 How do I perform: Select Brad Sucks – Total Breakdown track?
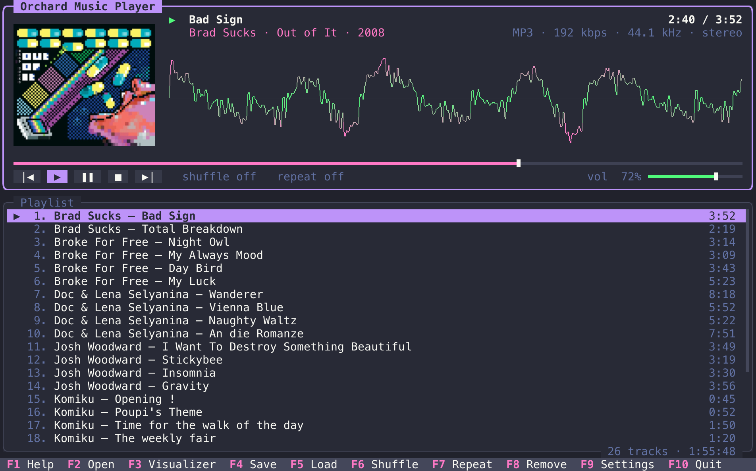[x=376, y=229]
